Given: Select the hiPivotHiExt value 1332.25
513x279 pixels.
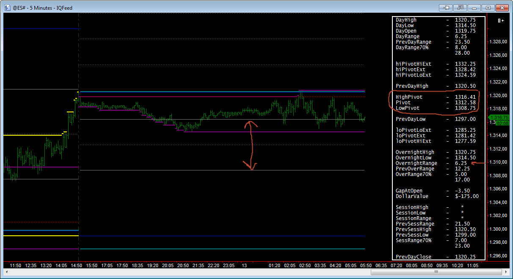Looking at the screenshot, I should point(465,64).
